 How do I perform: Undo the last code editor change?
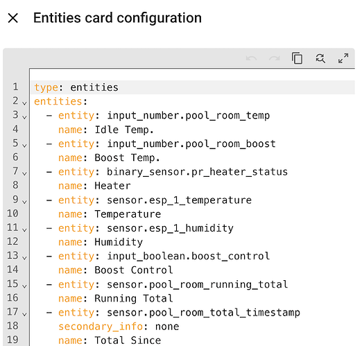point(251,58)
